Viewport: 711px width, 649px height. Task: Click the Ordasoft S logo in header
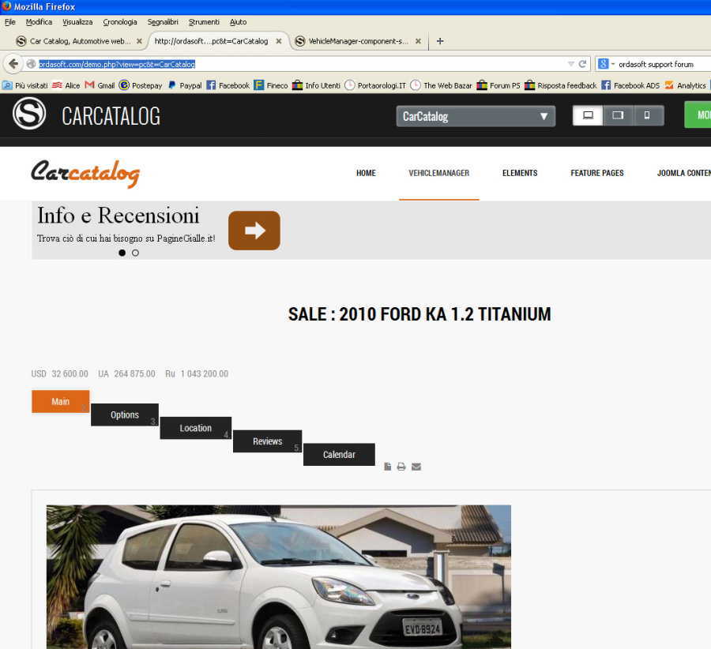pyautogui.click(x=29, y=114)
